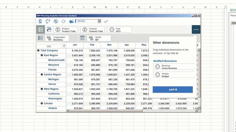Viewport: 236px width, 132px height.
Task: Click Excel worksheet scrollbar up arrow
Action: pos(225,7)
